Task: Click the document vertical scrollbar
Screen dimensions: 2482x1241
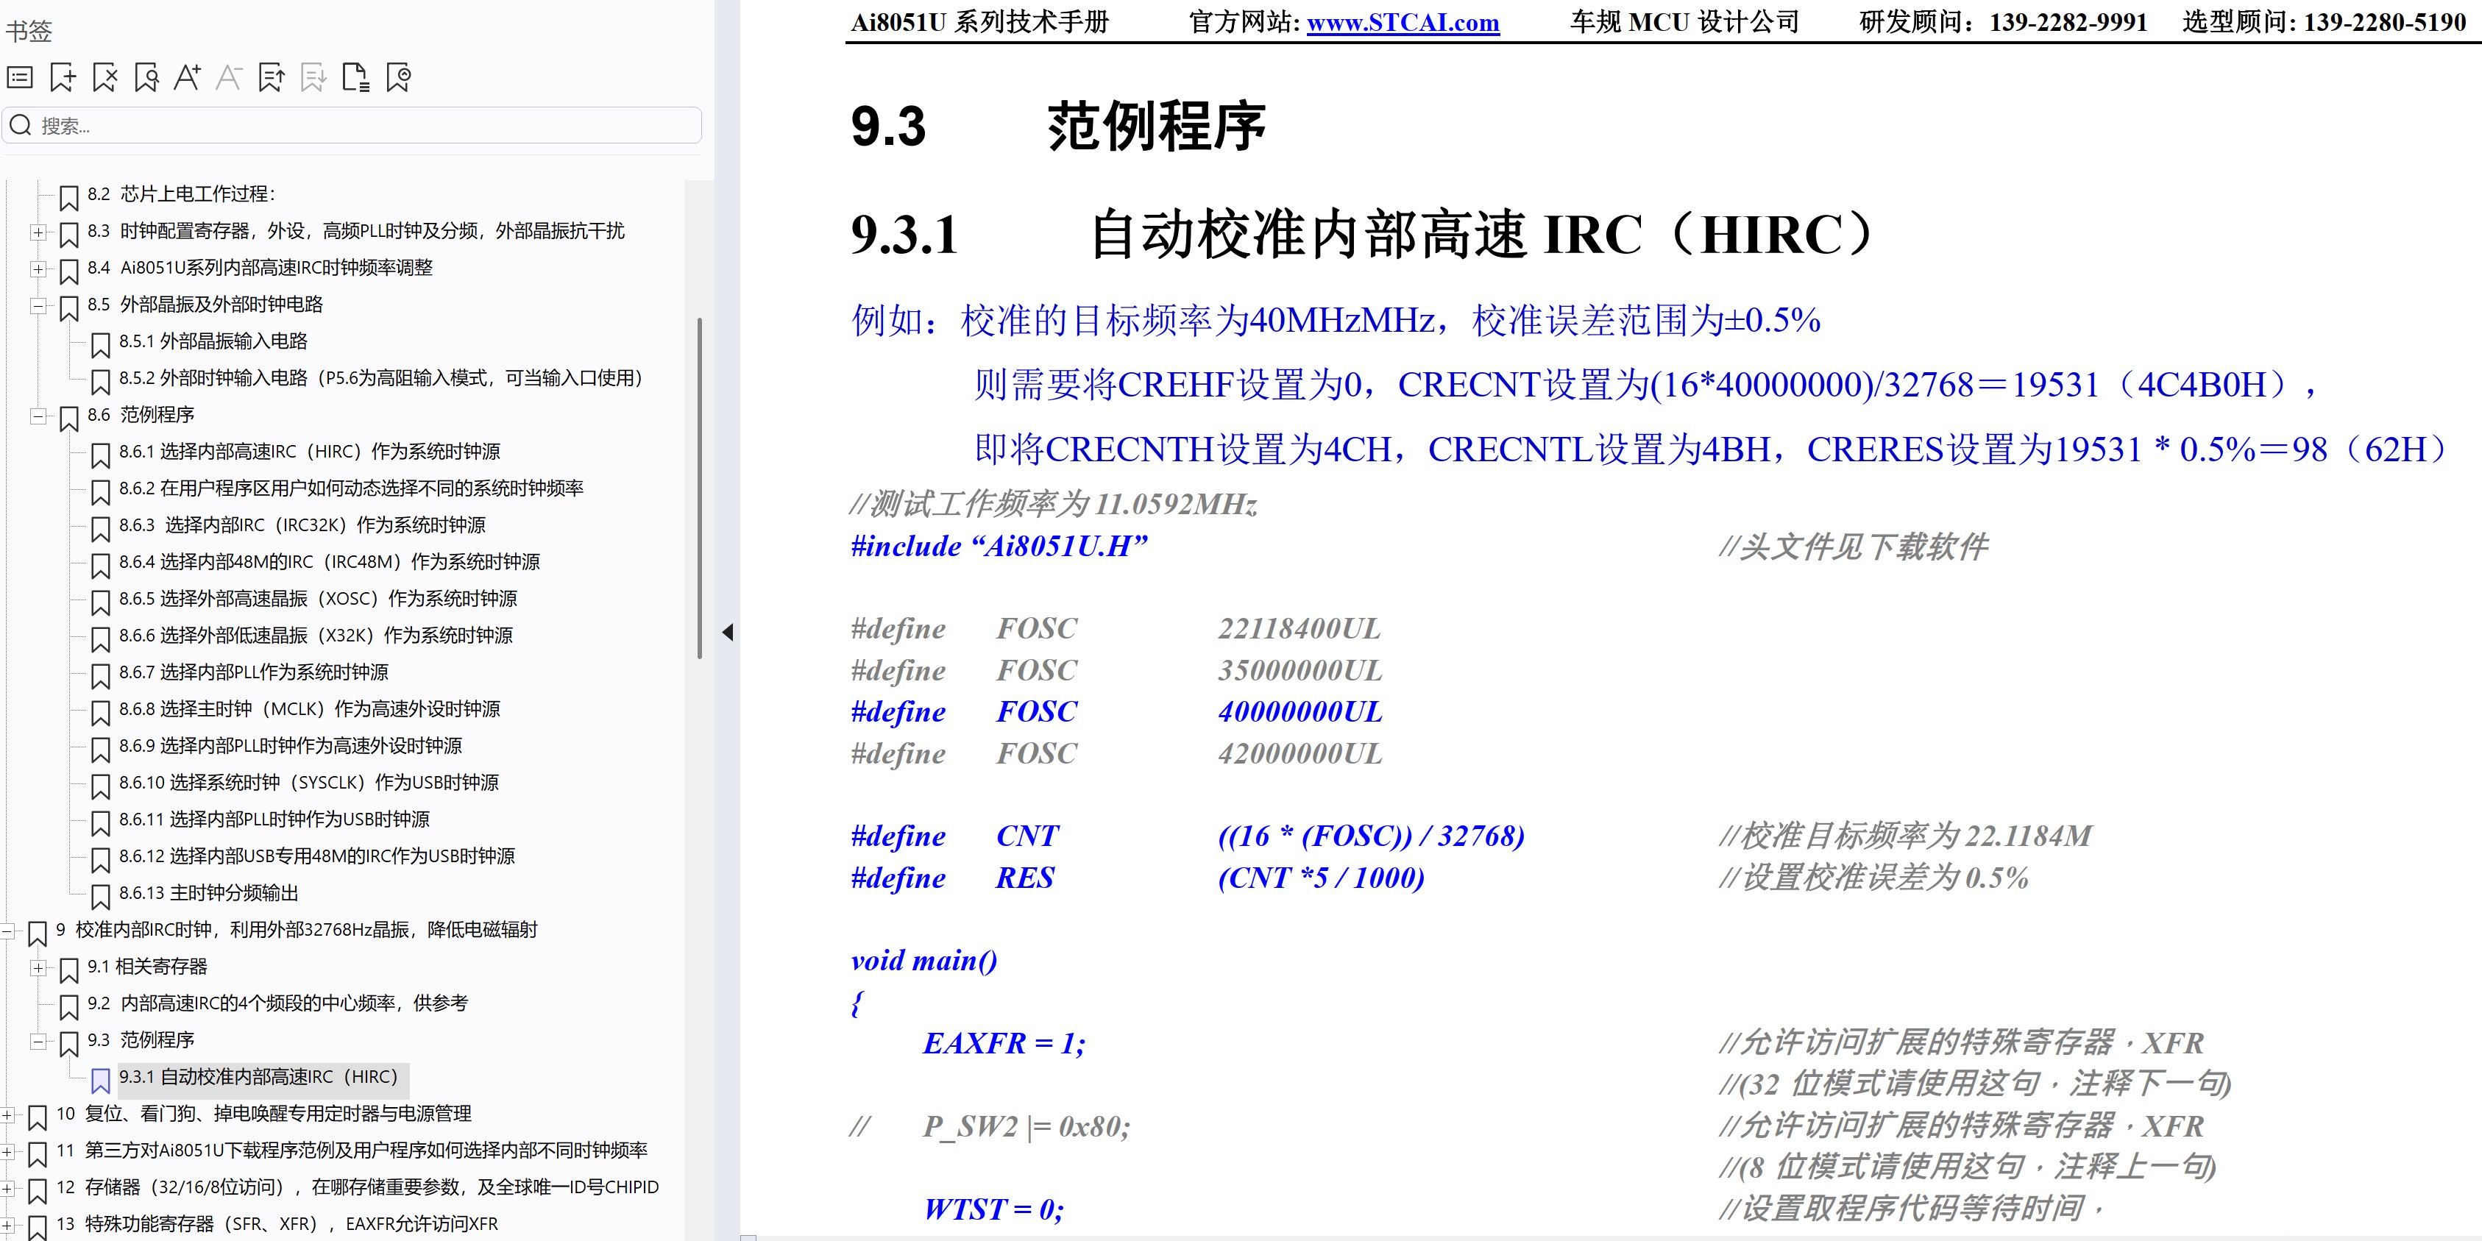Action: (700, 482)
